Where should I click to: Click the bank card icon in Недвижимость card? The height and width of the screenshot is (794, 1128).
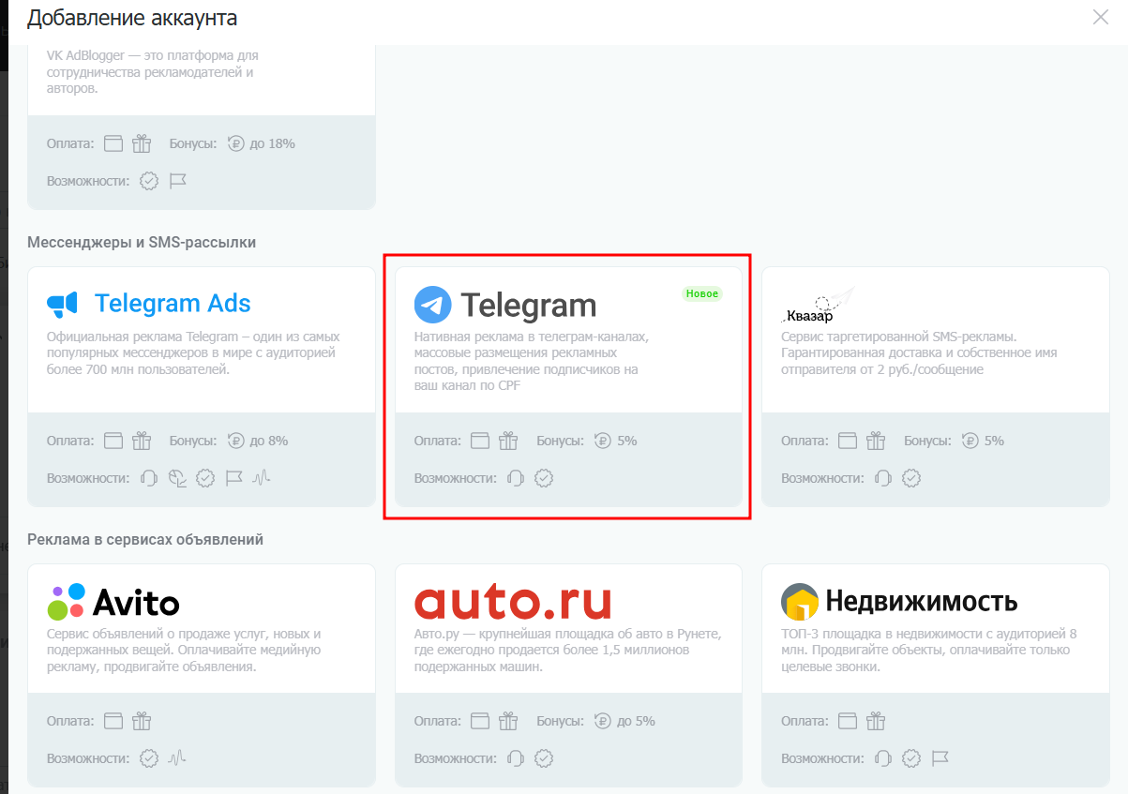click(x=848, y=721)
